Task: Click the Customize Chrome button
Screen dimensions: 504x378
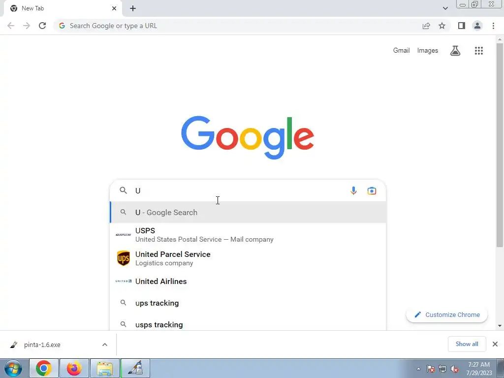Action: [447, 315]
